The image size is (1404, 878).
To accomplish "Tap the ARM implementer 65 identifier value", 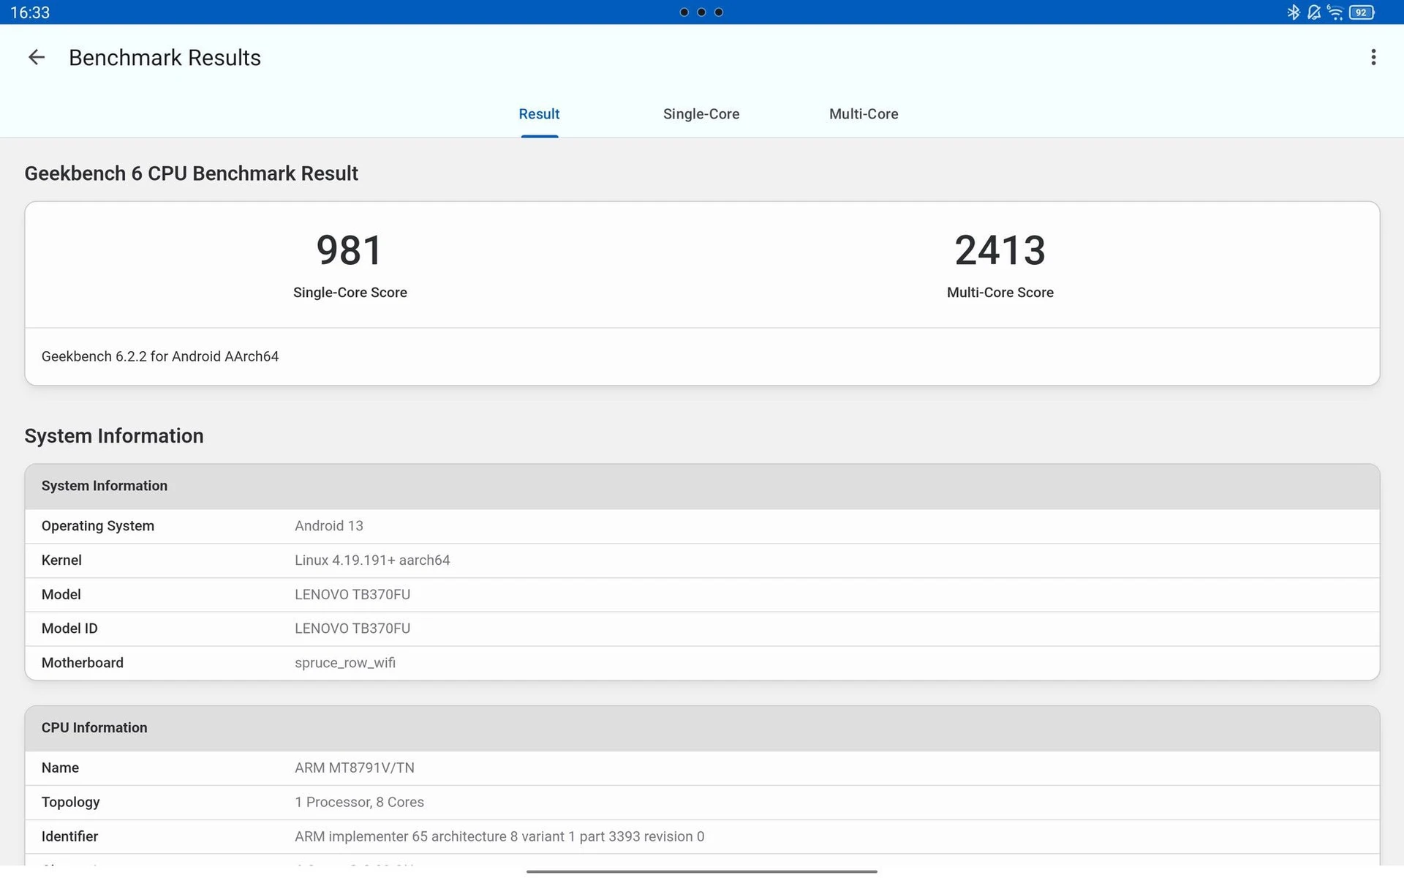I will click(x=499, y=836).
